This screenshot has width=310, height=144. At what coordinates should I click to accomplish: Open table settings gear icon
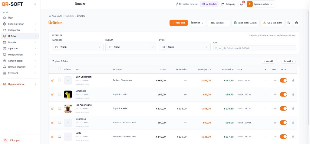point(296,23)
